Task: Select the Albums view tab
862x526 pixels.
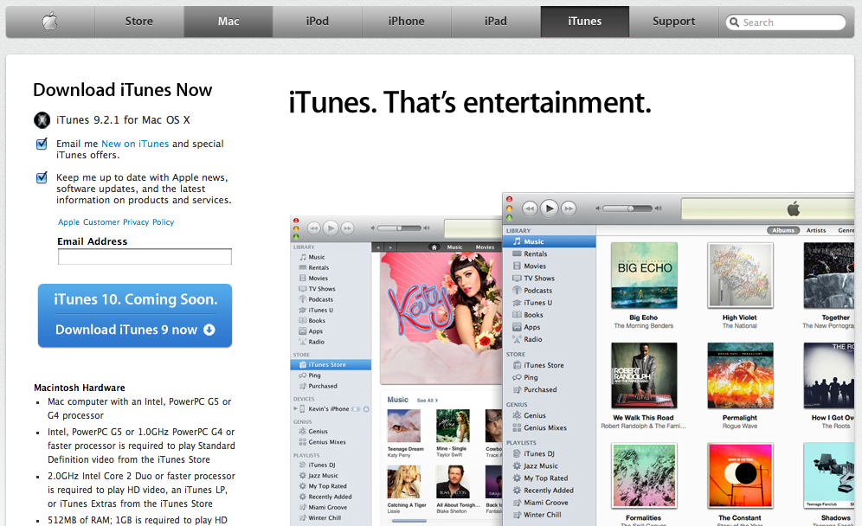Action: [783, 230]
